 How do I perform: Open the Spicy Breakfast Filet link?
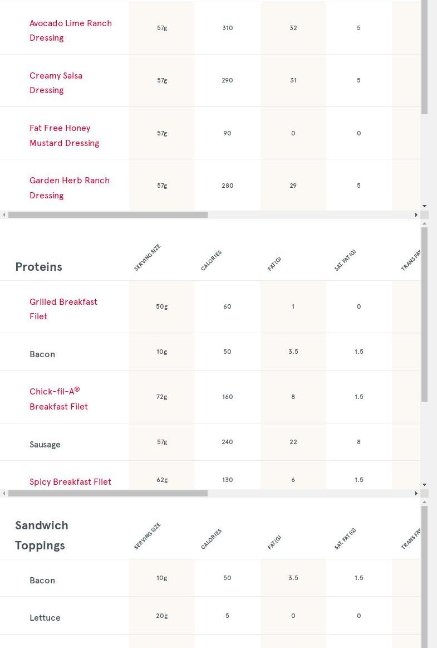(70, 482)
